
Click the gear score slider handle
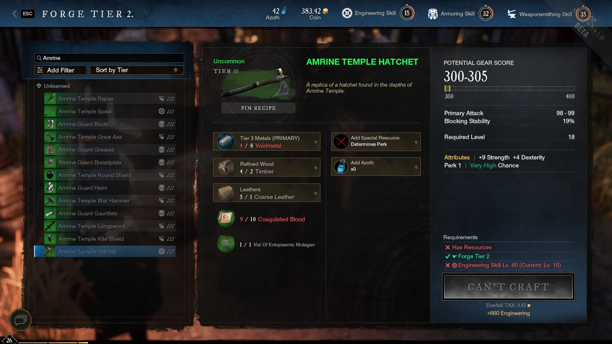point(448,89)
